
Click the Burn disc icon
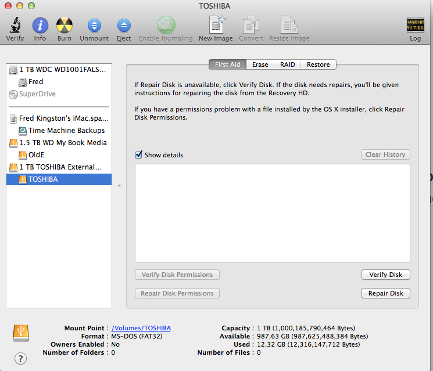(65, 26)
